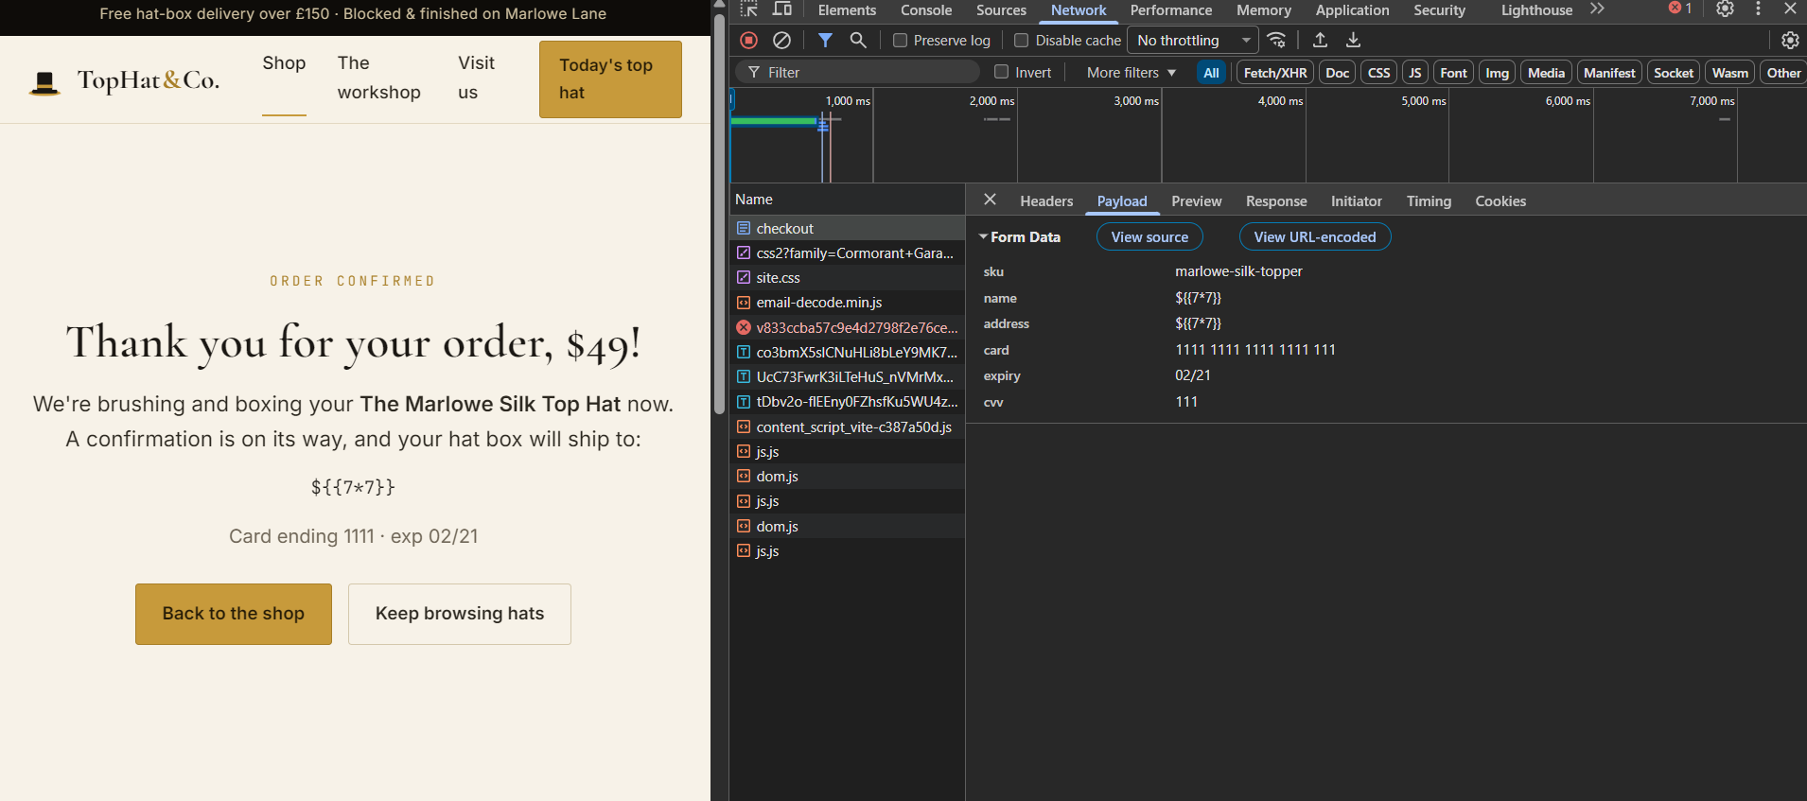This screenshot has height=801, width=1807.
Task: Open the Performance panel tab
Action: click(1170, 10)
